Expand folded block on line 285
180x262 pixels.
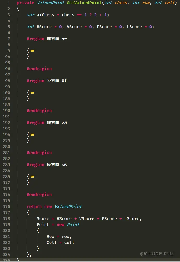point(32,176)
